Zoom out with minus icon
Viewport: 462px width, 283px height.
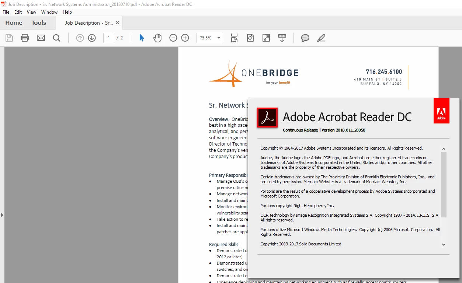(173, 38)
